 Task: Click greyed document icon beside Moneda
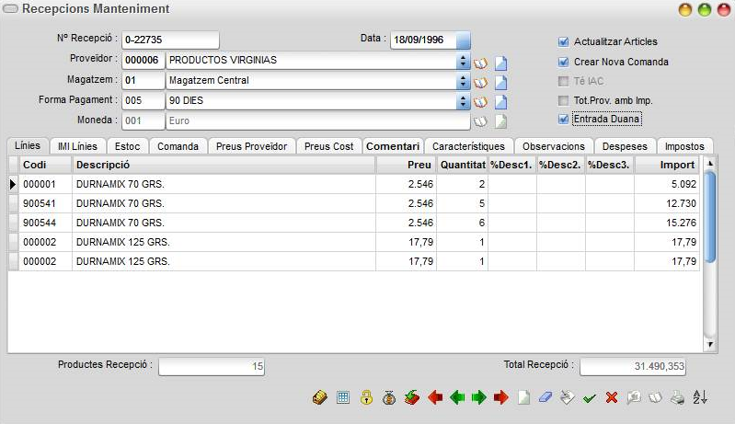500,121
